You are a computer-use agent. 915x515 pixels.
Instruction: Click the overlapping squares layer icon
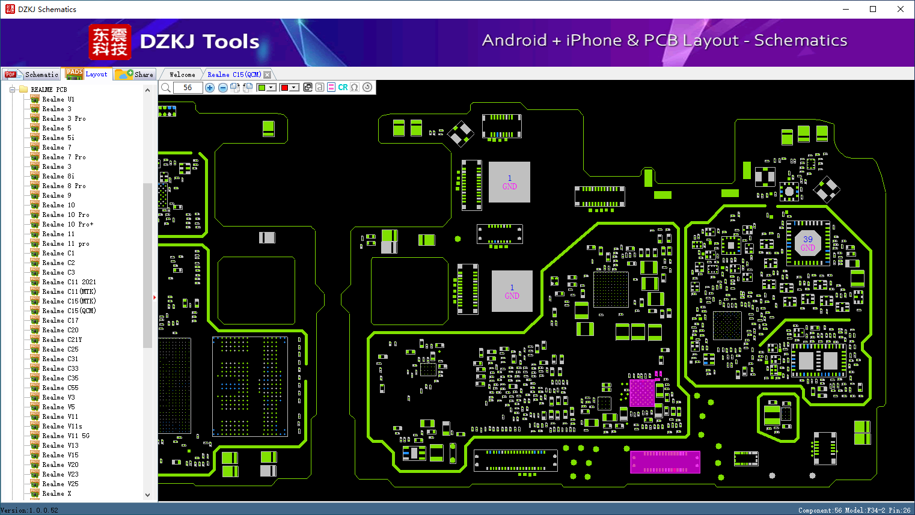pyautogui.click(x=308, y=88)
